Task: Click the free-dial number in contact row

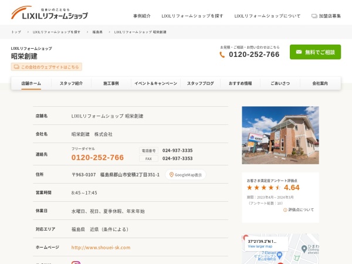Action: [97, 157]
